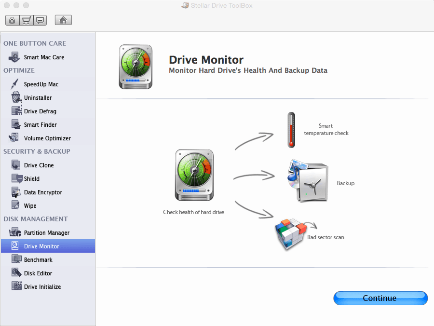
Task: Click the thermometer temperature check icon
Action: click(291, 130)
